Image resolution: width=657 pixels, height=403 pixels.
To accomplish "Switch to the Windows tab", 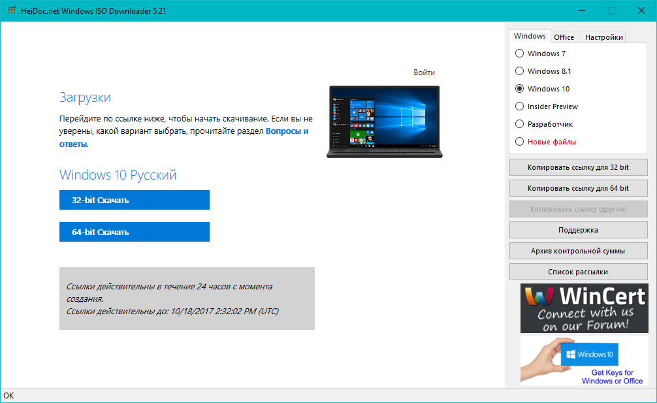I will coord(530,36).
